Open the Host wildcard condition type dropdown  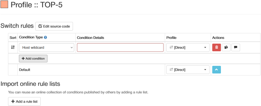[47, 47]
